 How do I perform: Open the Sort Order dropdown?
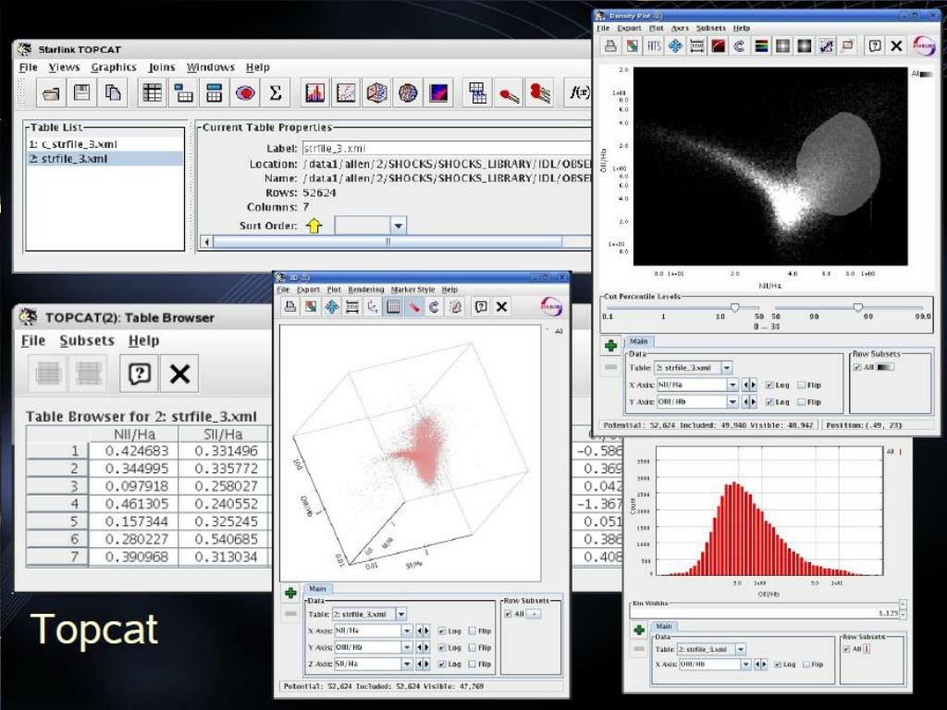click(x=398, y=226)
